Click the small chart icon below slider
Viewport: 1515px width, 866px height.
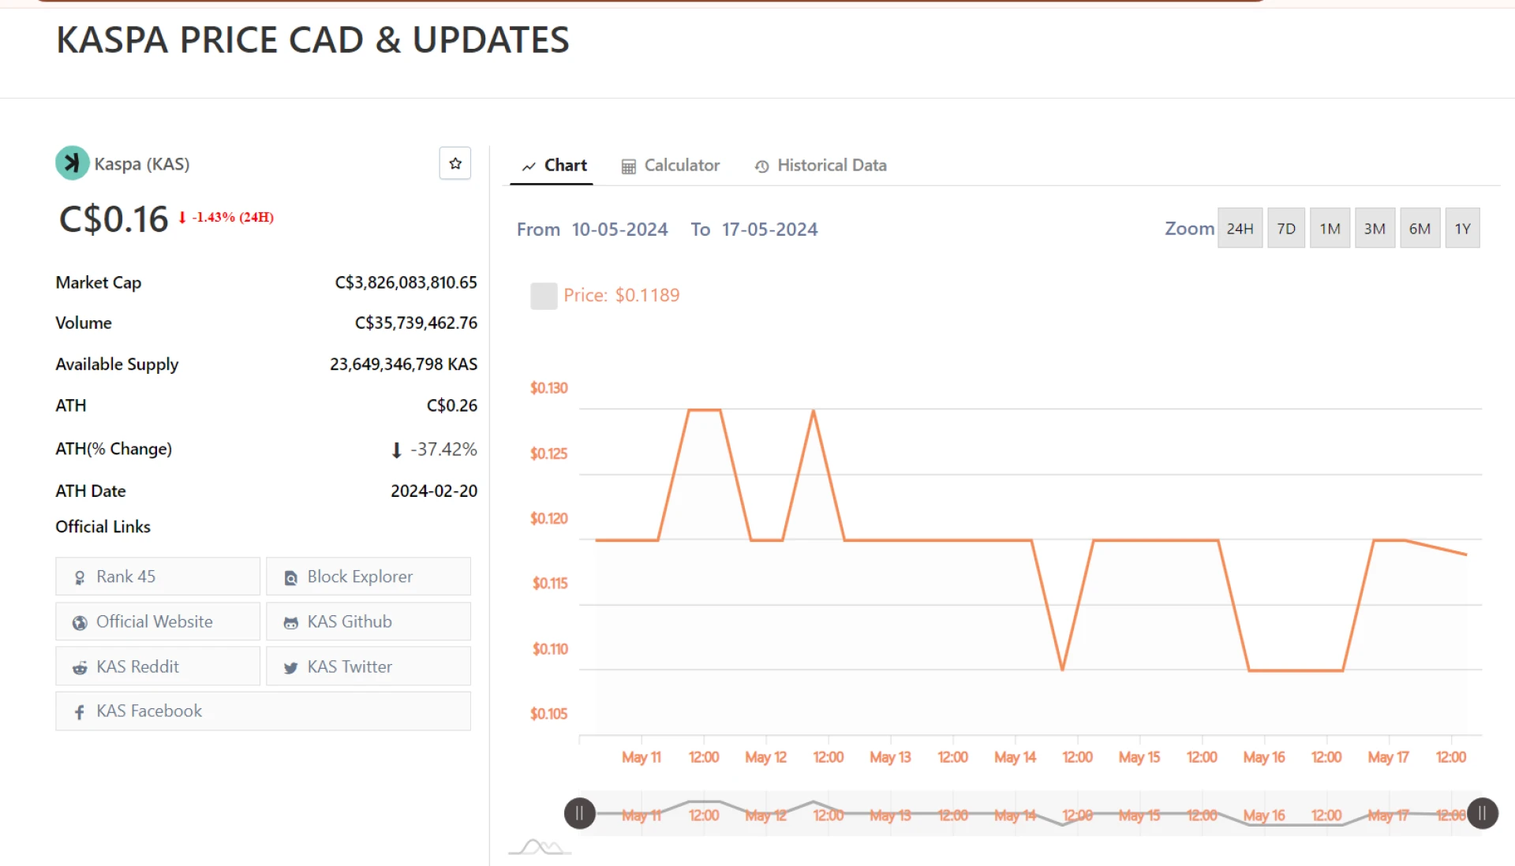[x=539, y=848]
